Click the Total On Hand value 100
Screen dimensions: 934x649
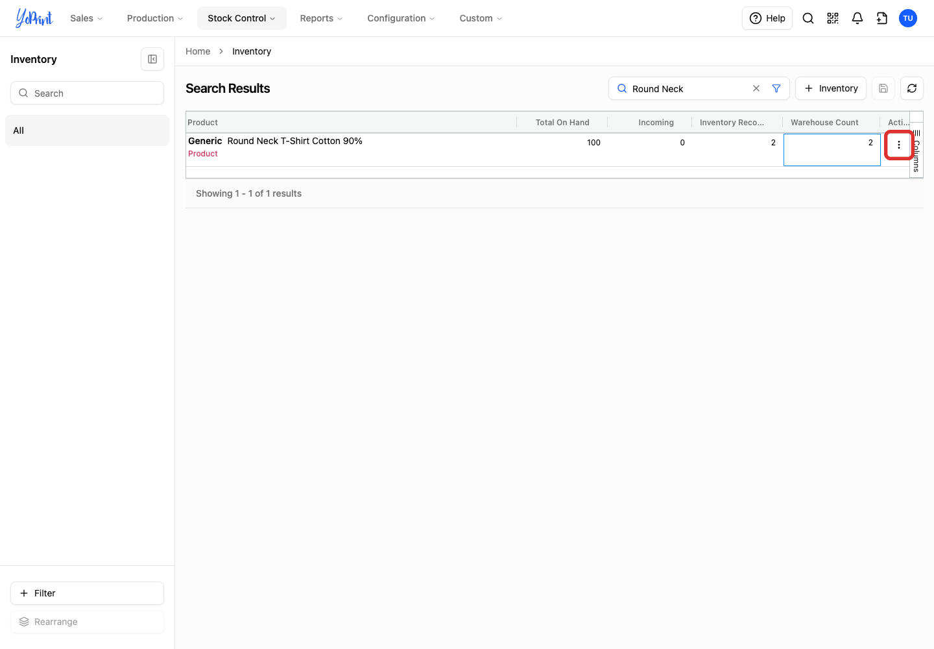[593, 143]
